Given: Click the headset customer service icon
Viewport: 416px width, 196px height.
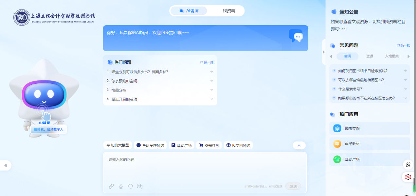Looking at the screenshot, I should point(130,186).
